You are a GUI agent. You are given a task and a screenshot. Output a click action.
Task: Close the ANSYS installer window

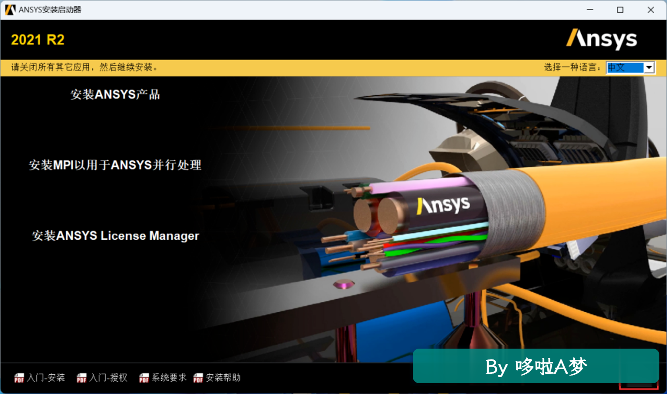[x=651, y=10]
